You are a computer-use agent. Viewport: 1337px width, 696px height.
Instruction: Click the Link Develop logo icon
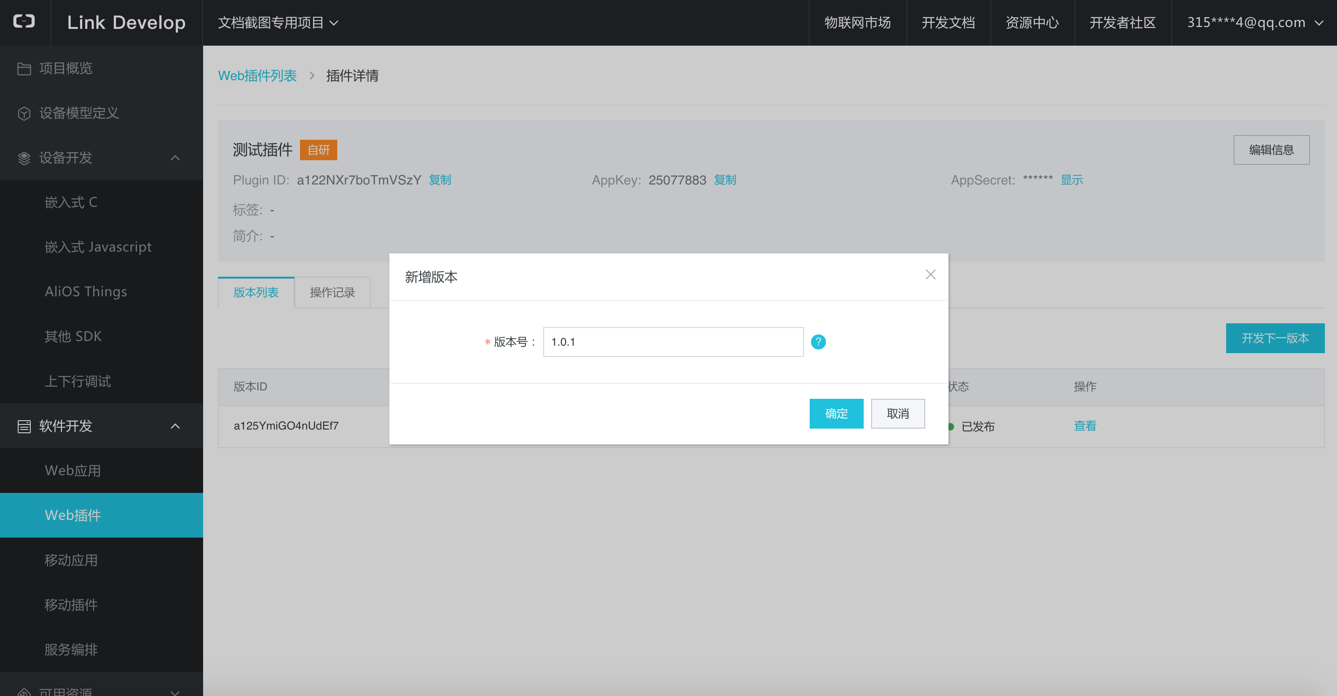(x=24, y=21)
